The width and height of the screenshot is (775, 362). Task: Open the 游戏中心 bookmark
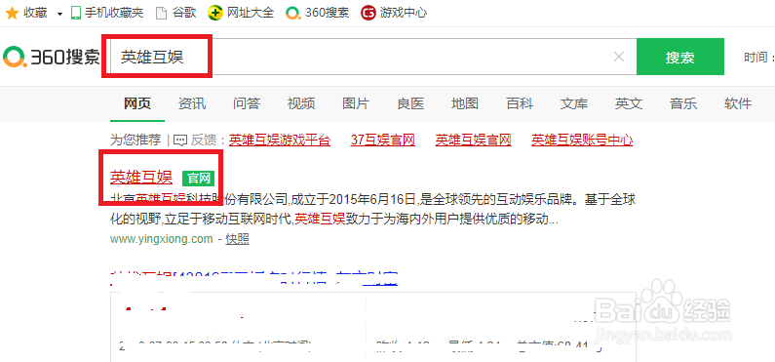(x=394, y=13)
